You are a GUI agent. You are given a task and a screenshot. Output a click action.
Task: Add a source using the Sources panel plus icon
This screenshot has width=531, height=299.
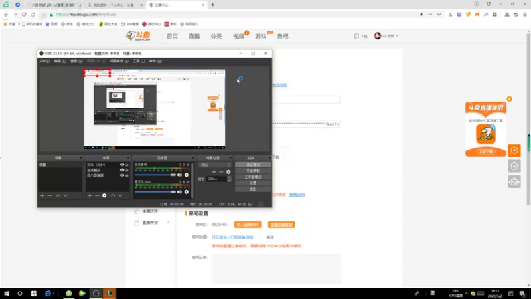coord(90,195)
